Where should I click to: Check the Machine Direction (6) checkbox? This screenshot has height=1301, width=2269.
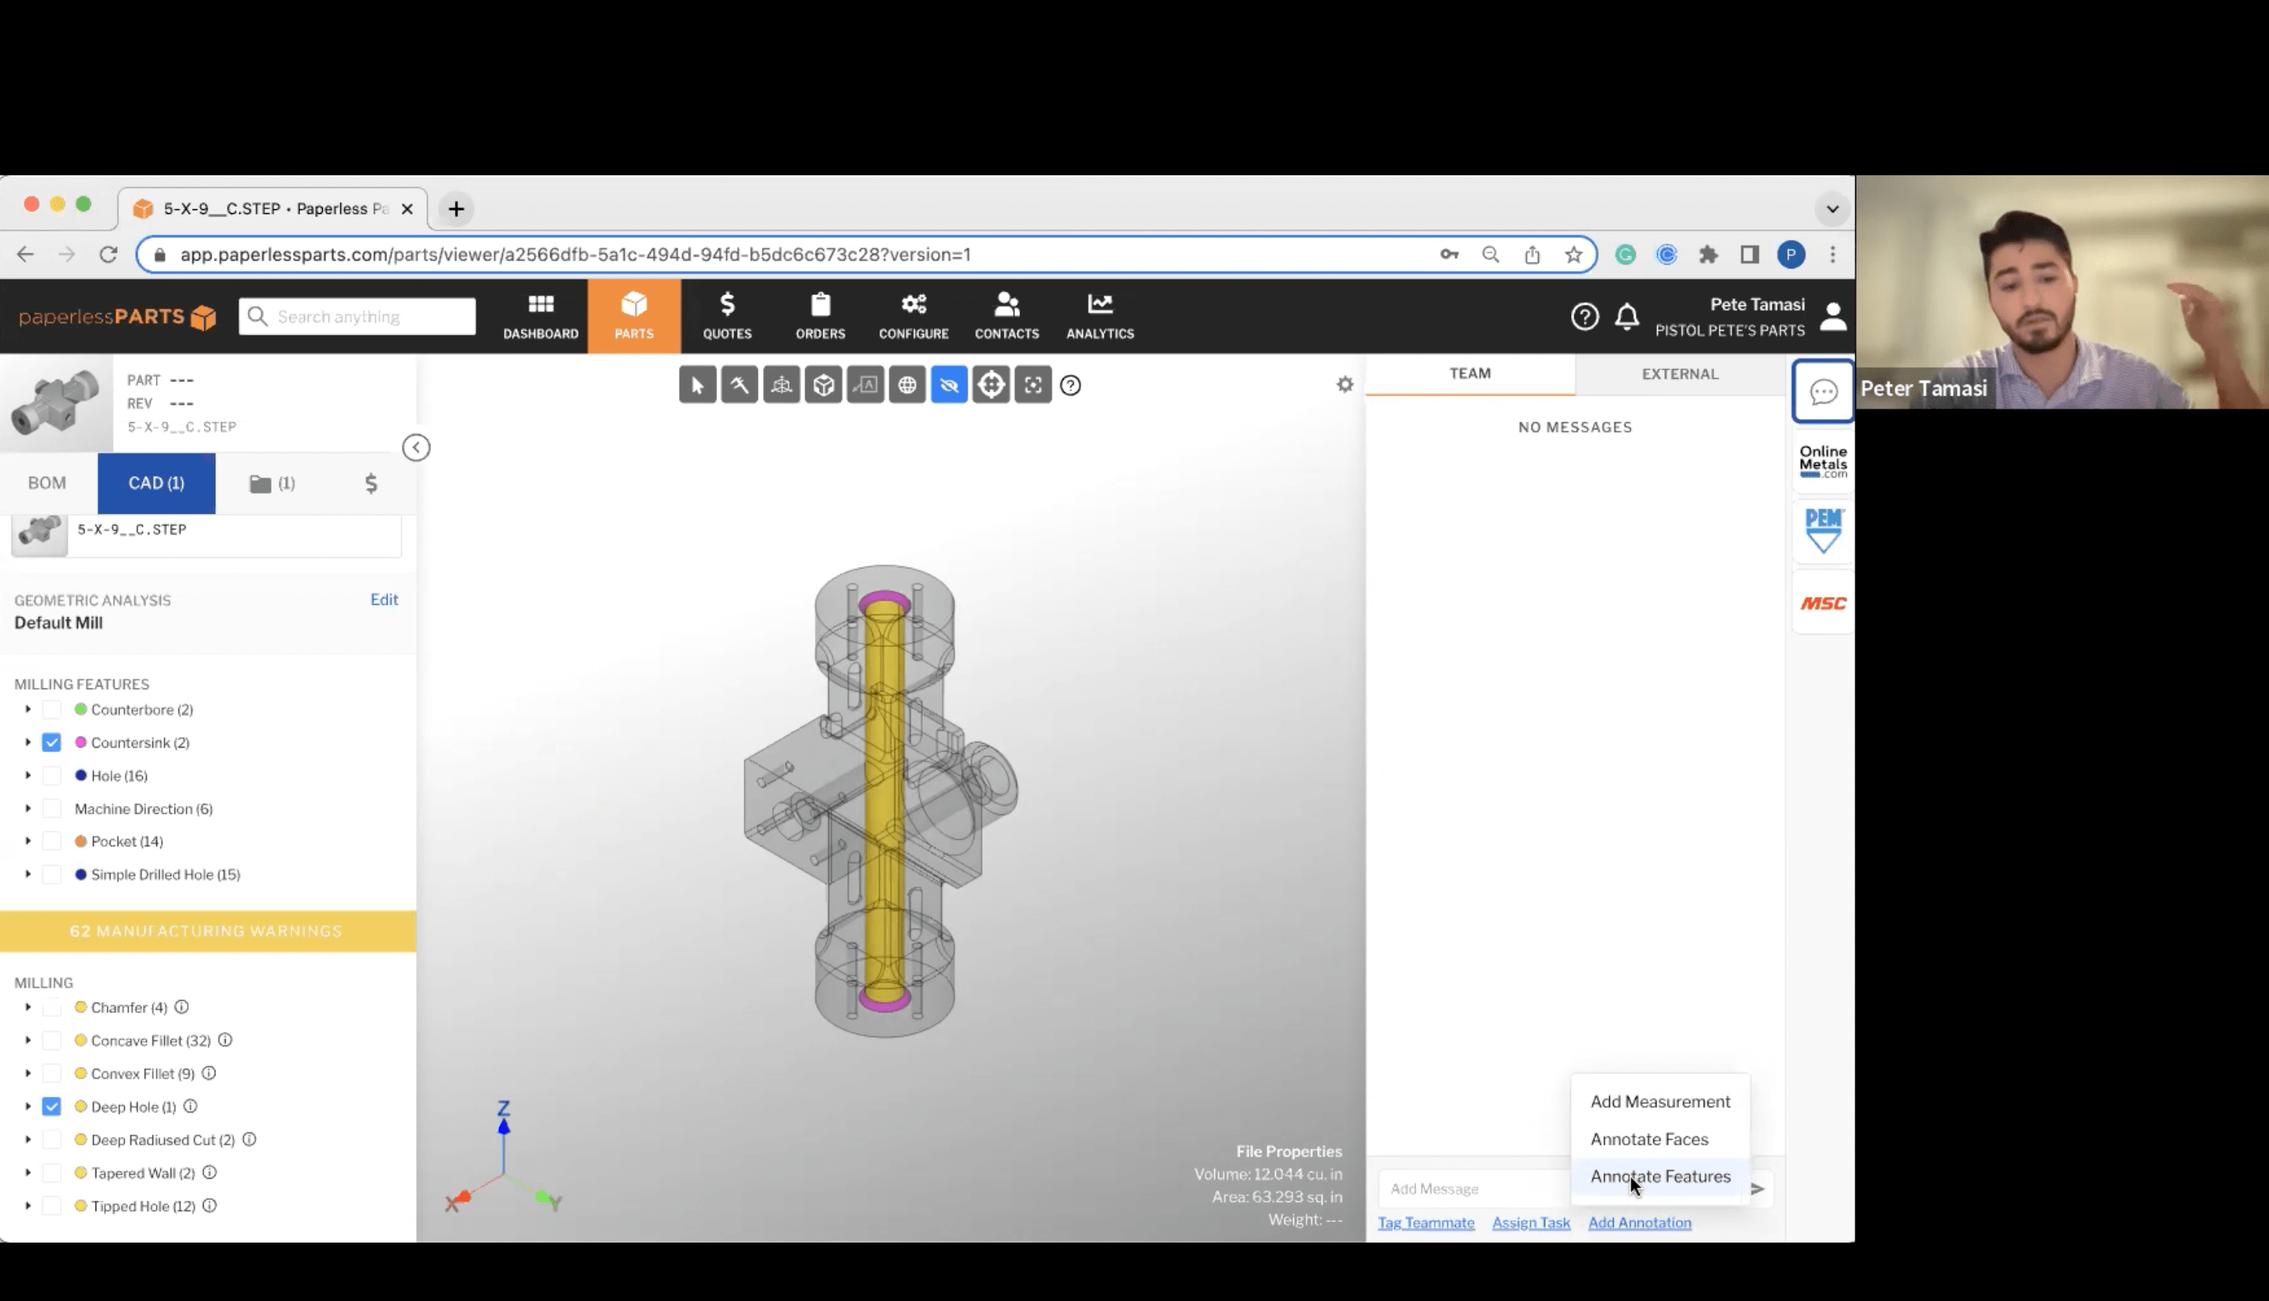[52, 808]
